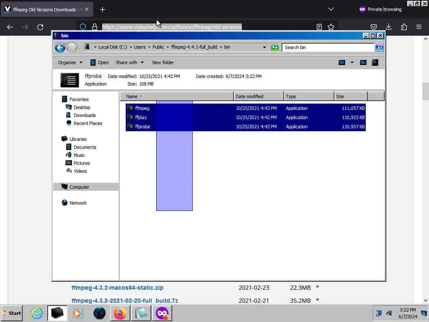Open the recent locations dropdown beside the nav arrows
Image resolution: width=429 pixels, height=322 pixels.
[x=80, y=48]
